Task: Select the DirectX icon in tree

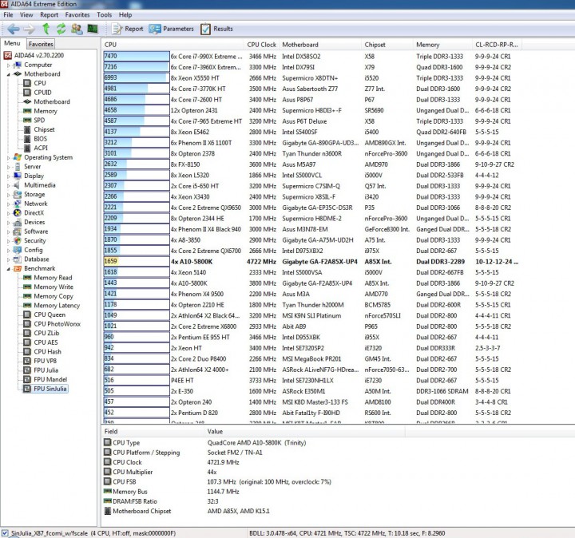Action: coord(18,212)
